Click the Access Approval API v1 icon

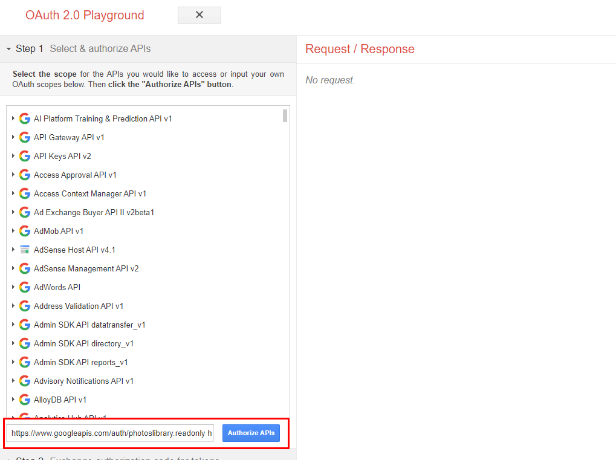(24, 174)
